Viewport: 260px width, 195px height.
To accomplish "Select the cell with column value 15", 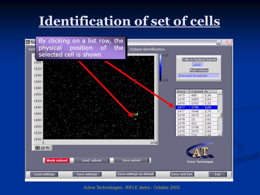I will 196,119.
